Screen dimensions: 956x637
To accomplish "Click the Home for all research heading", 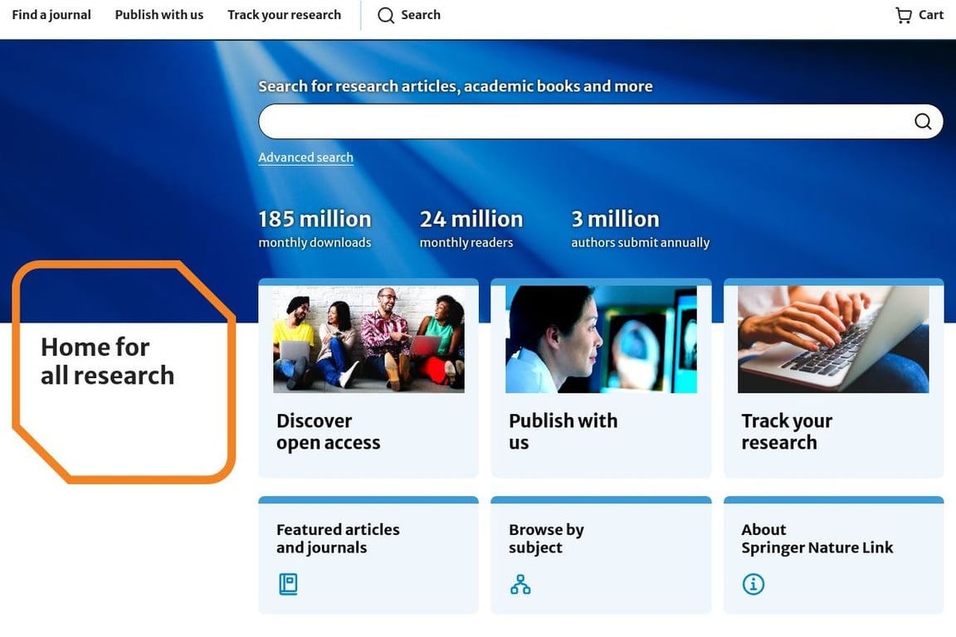I will tap(107, 361).
